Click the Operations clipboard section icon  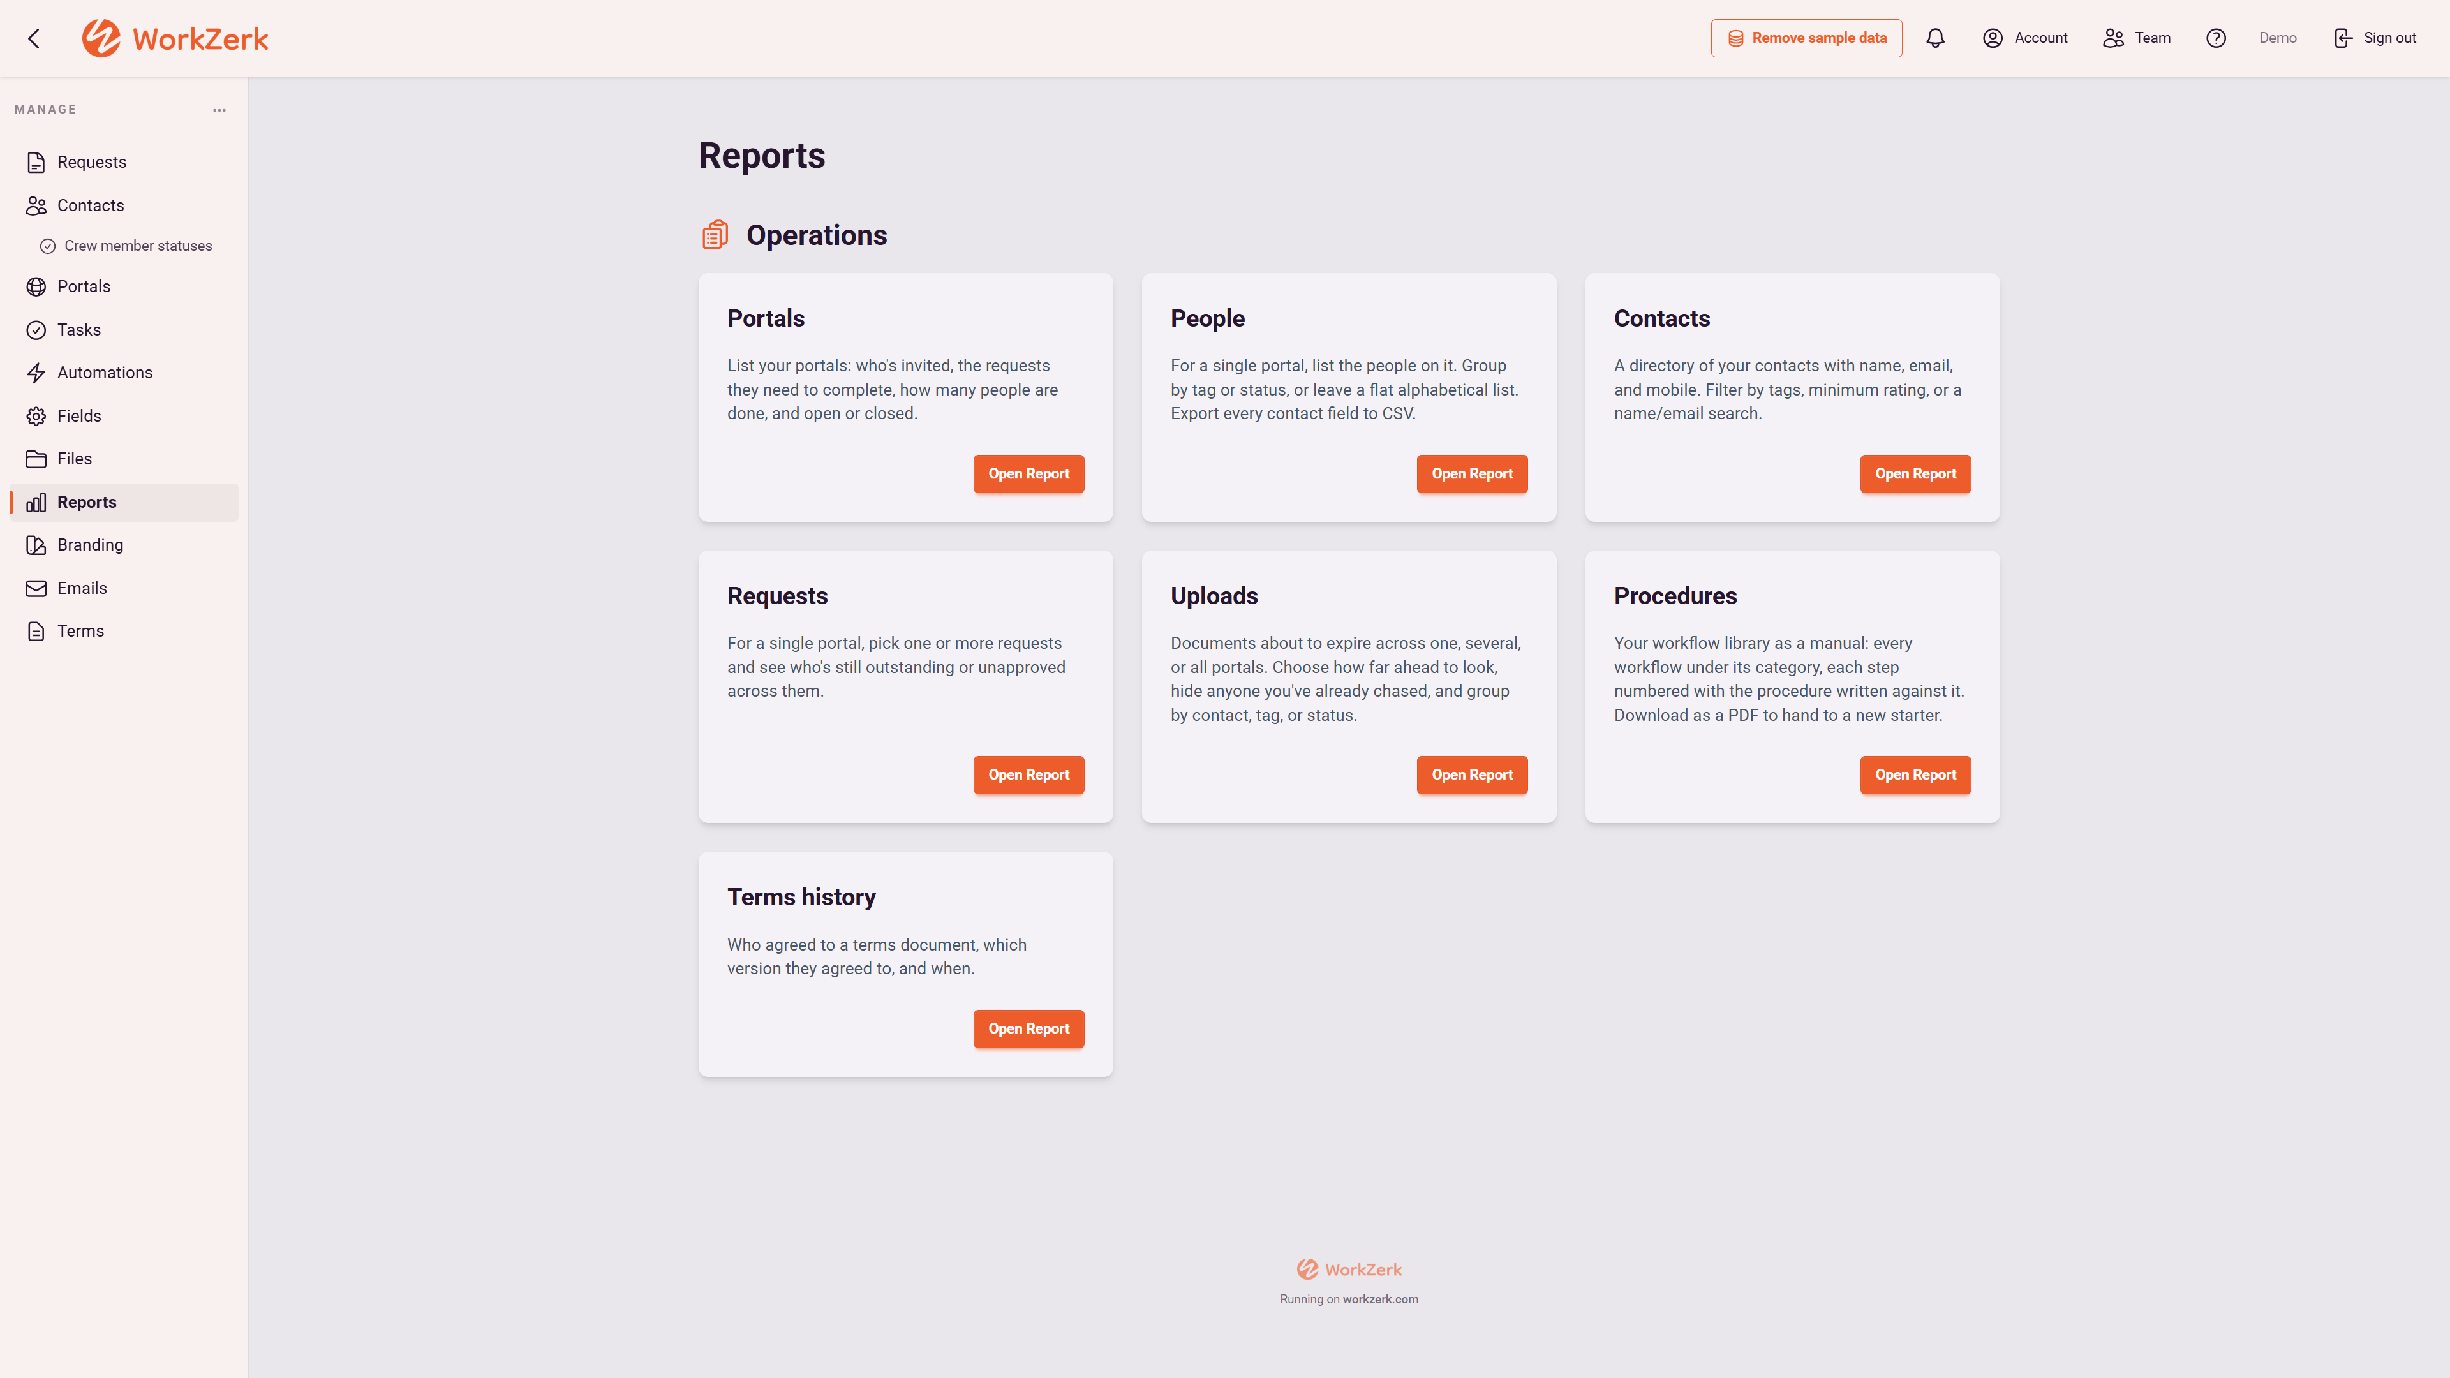[715, 235]
